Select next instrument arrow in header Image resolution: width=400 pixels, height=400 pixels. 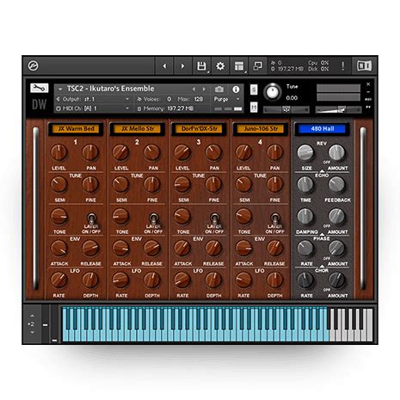click(204, 89)
